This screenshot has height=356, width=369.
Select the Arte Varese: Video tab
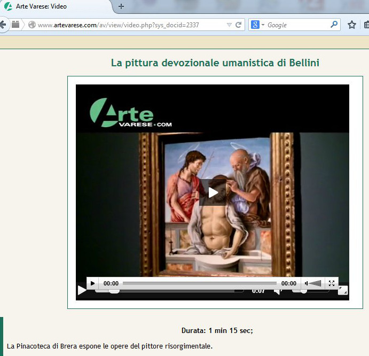coord(56,6)
